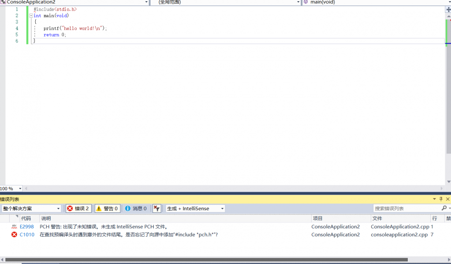Click the red error icon of C1010 row
The height and width of the screenshot is (264, 451).
[x=14, y=234]
